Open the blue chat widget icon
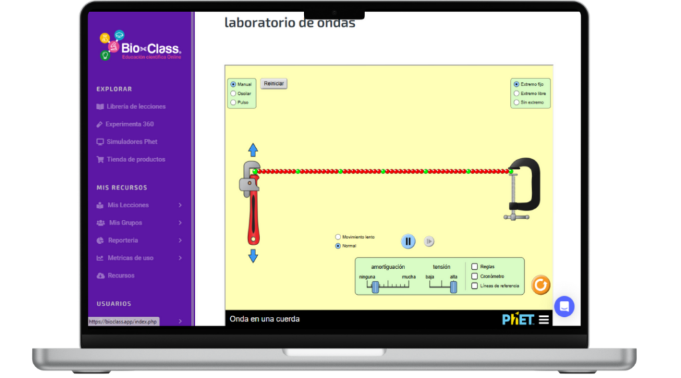This screenshot has height=378, width=681. point(564,306)
